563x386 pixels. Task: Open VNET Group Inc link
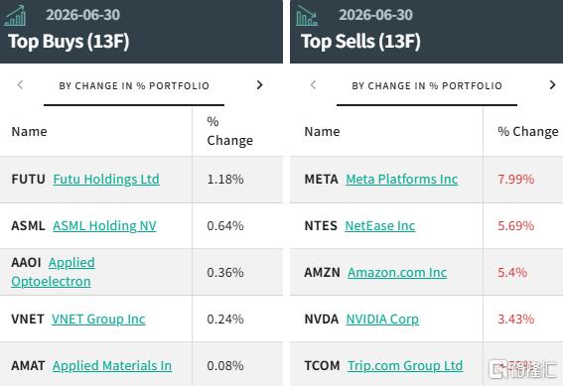[x=98, y=319]
